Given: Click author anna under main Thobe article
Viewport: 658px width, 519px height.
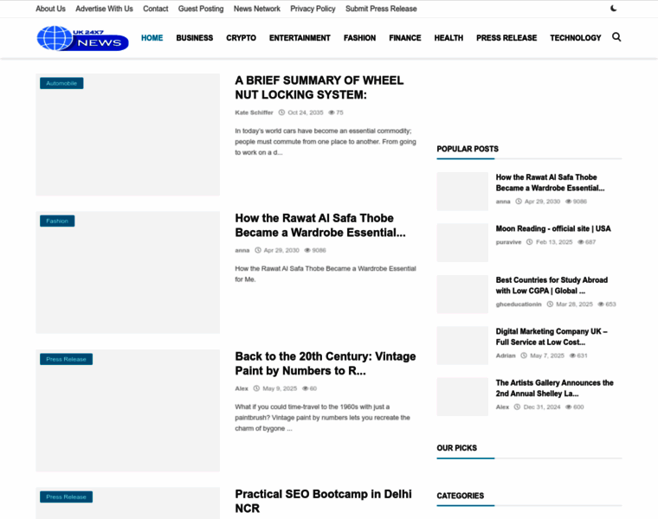Looking at the screenshot, I should pyautogui.click(x=242, y=250).
